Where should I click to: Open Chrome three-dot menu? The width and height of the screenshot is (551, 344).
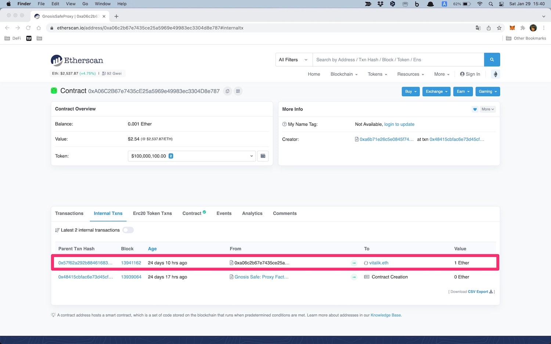pos(544,28)
